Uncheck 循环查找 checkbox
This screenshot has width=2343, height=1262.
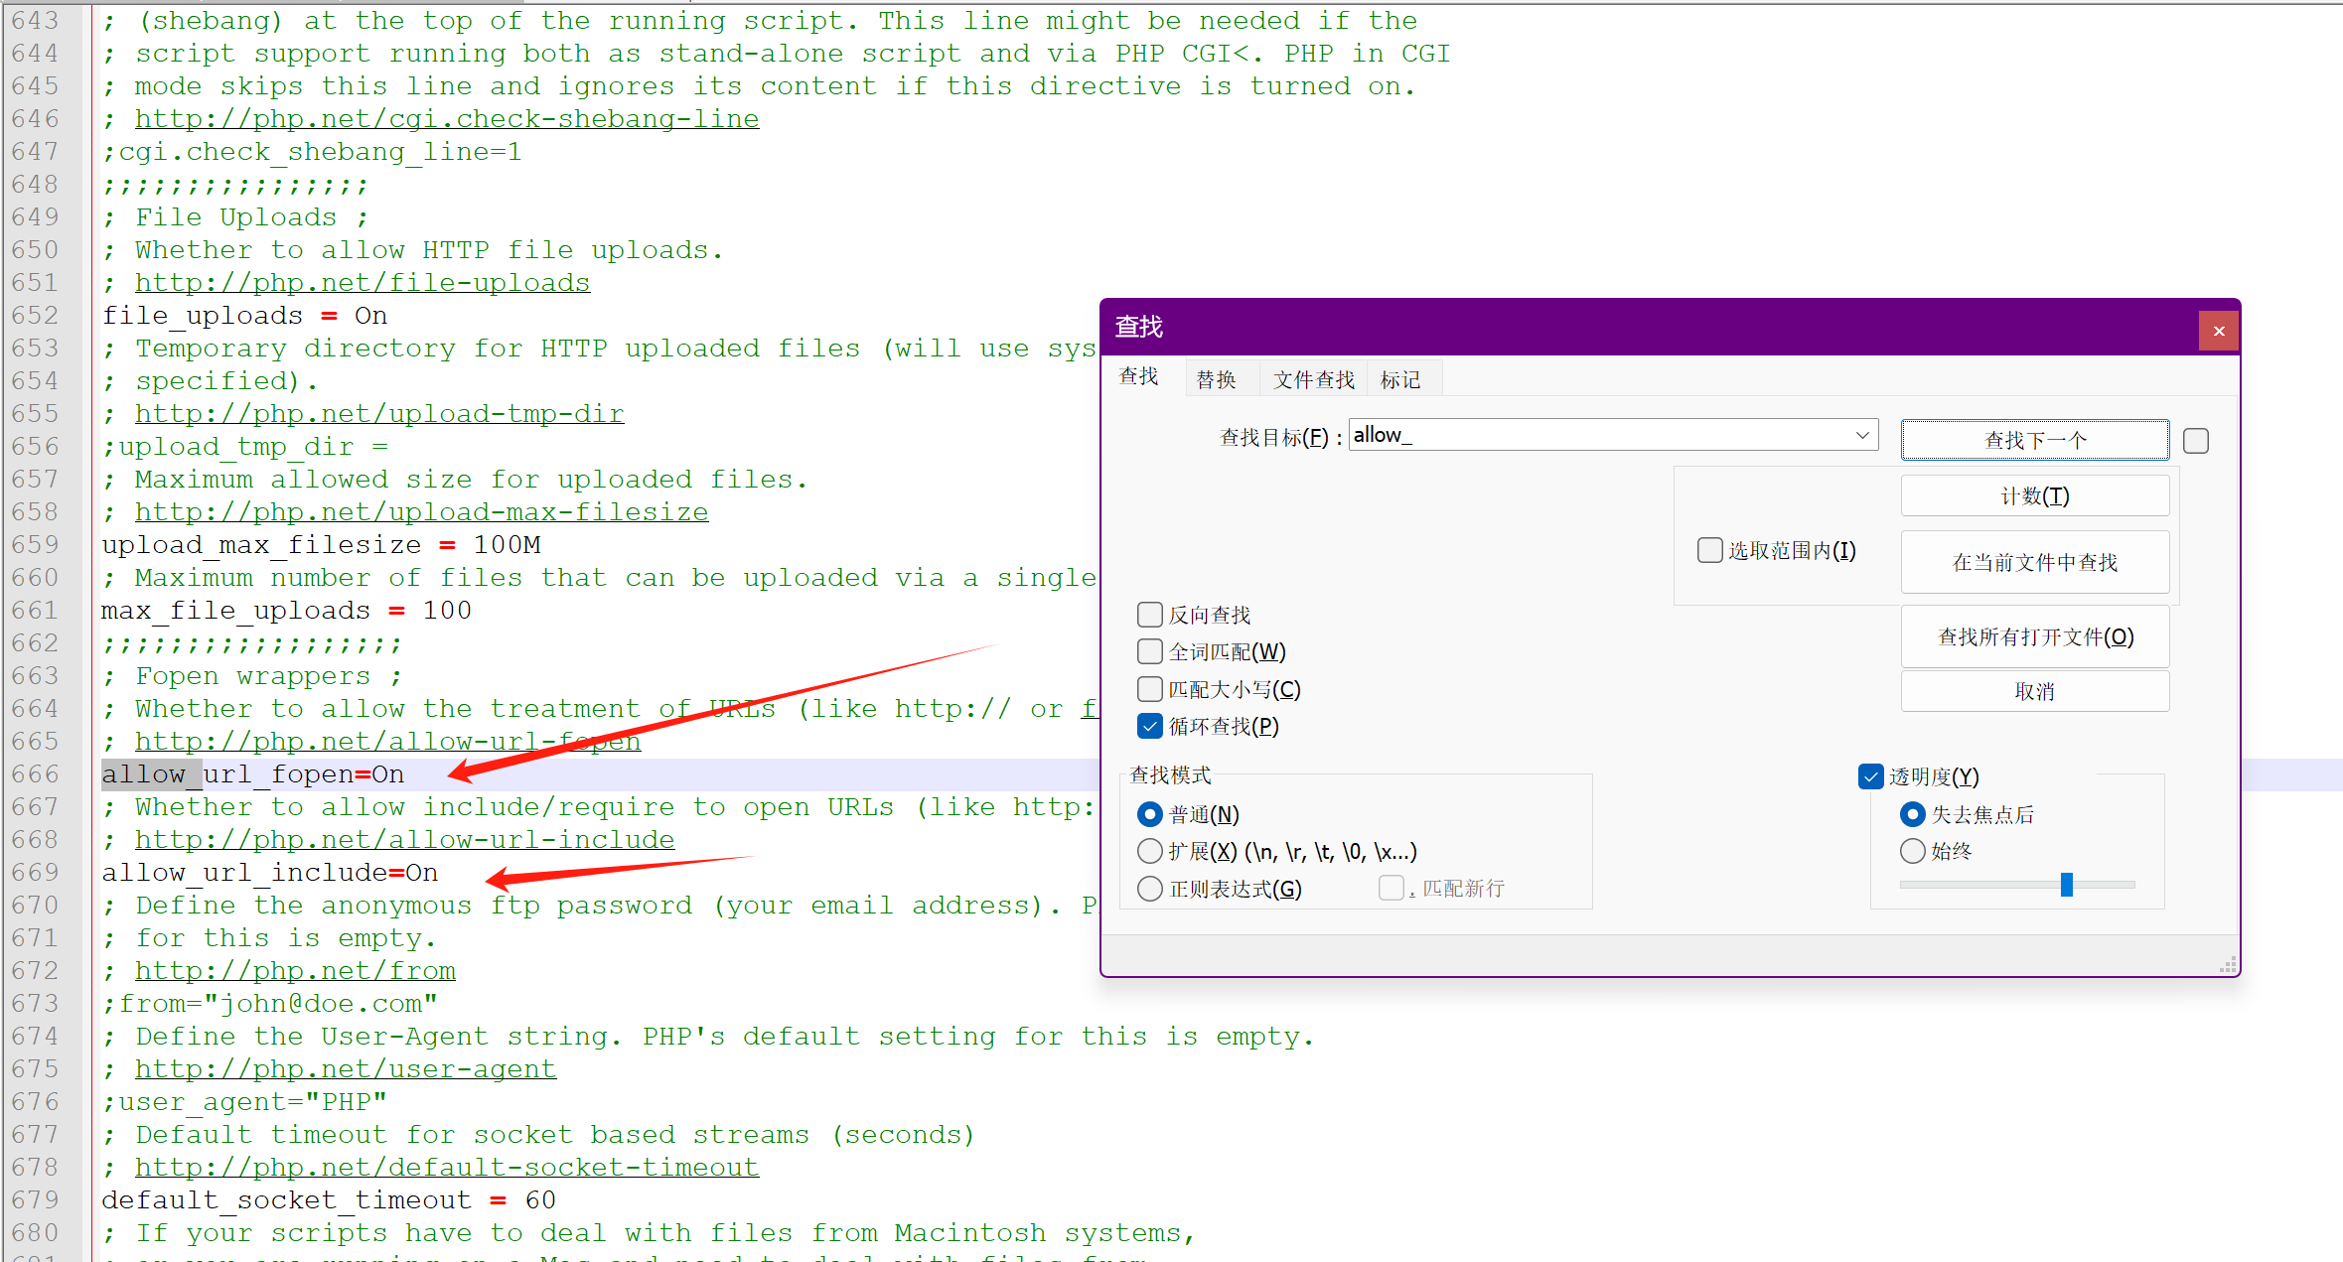[x=1150, y=727]
